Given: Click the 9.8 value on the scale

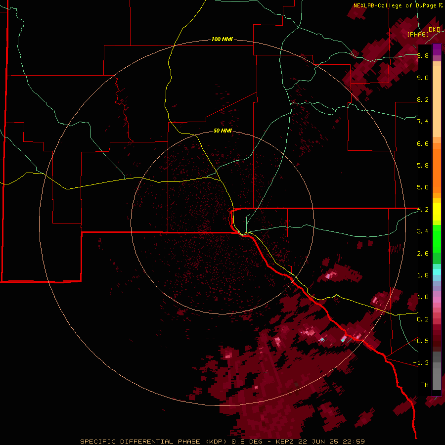Looking at the screenshot, I should pyautogui.click(x=423, y=55).
